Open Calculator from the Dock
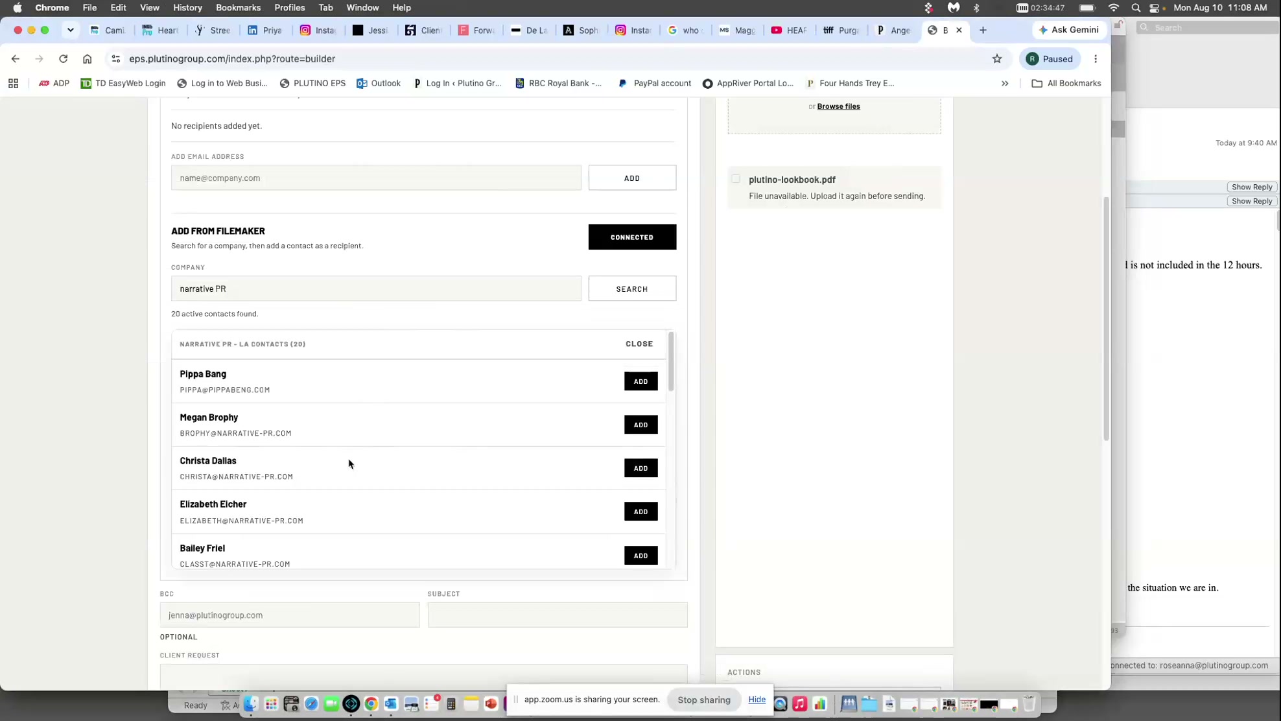Image resolution: width=1281 pixels, height=721 pixels. click(451, 704)
